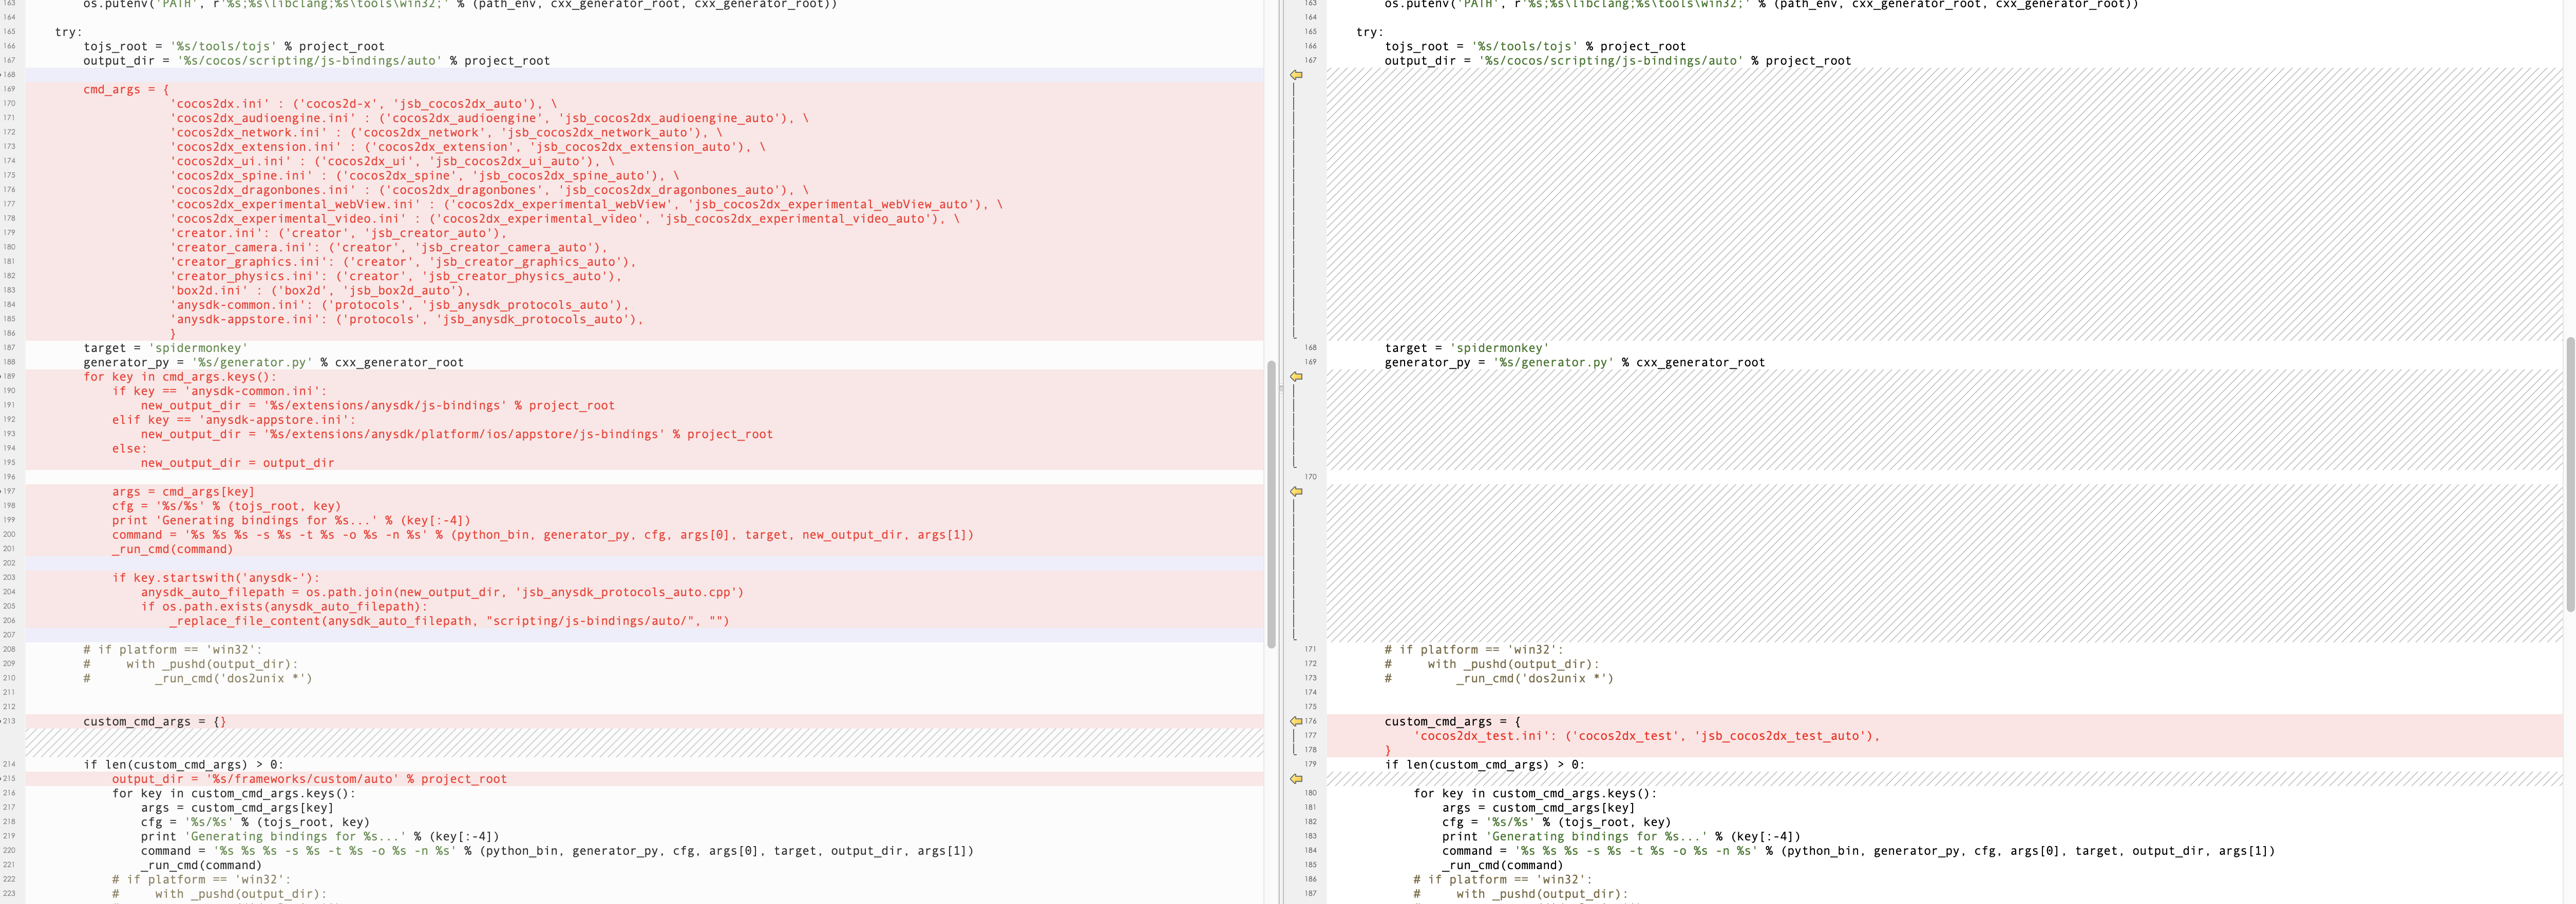Screen dimensions: 2576x904
Task: Click right pane line number 170
Action: tap(1310, 477)
